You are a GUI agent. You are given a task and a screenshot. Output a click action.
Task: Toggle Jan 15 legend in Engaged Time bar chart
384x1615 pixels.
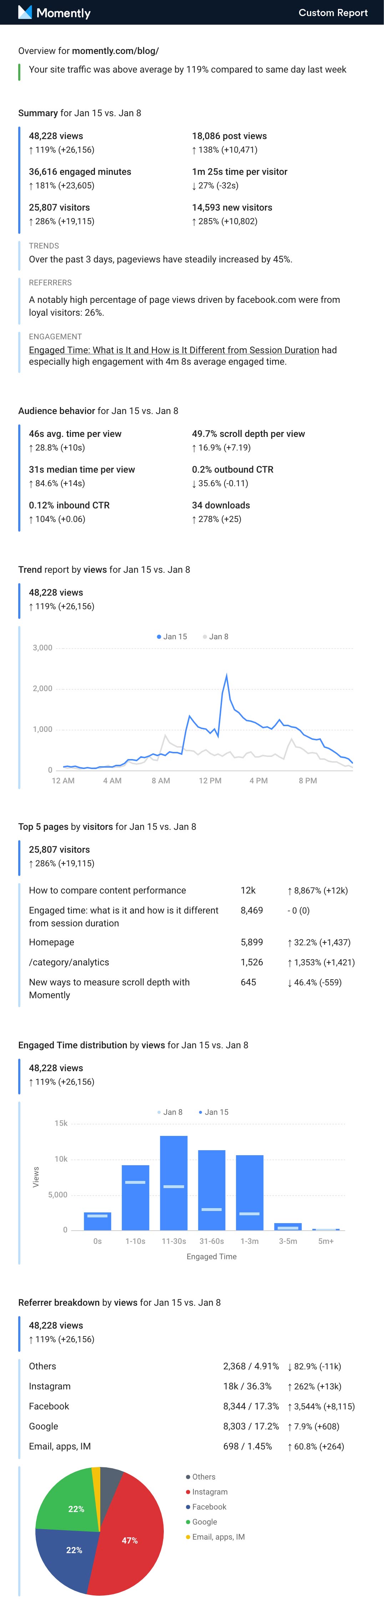[213, 1112]
